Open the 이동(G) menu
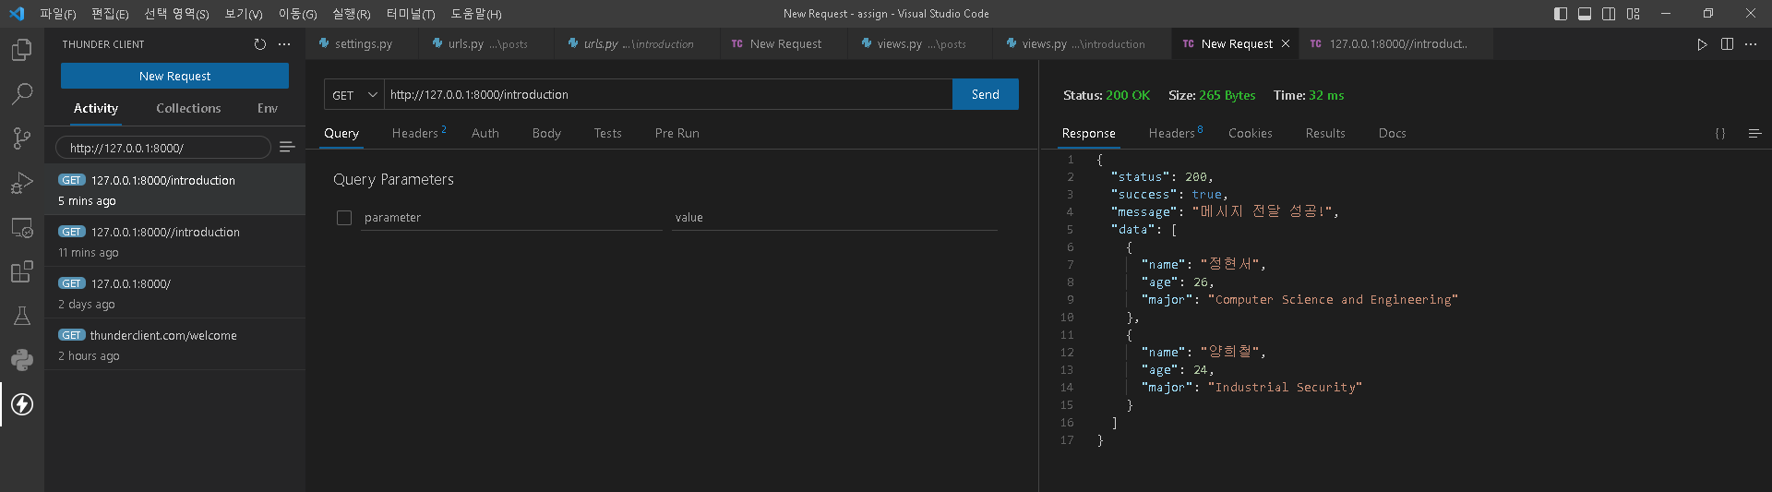 [x=297, y=14]
